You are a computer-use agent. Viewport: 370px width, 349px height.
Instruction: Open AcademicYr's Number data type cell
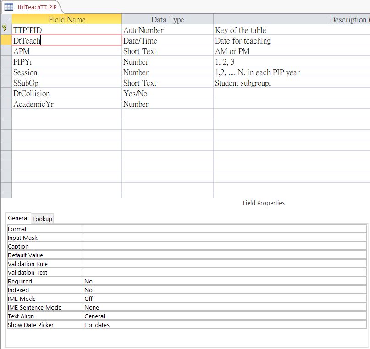click(167, 104)
